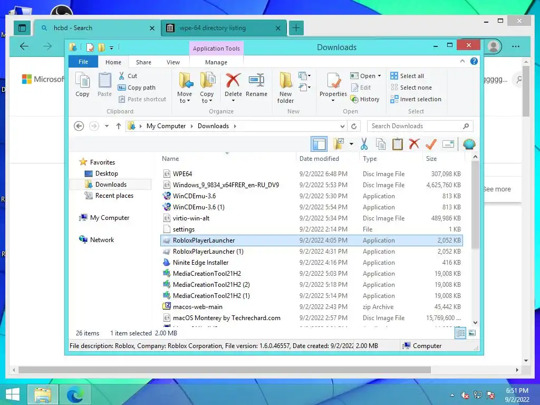This screenshot has width=540, height=405.
Task: Click the secondary toolbar rename icon
Action: click(448, 144)
